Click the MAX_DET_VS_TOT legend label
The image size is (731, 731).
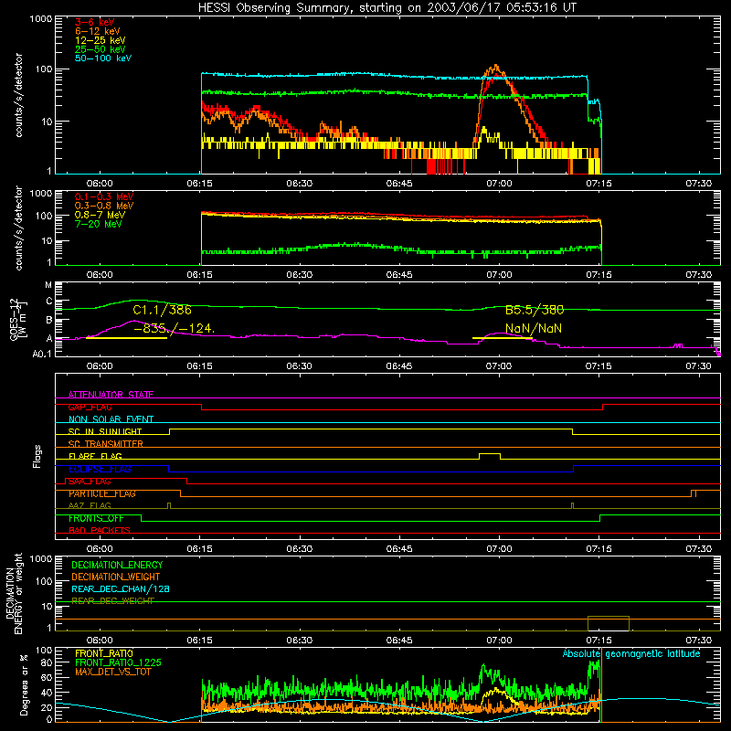click(112, 672)
